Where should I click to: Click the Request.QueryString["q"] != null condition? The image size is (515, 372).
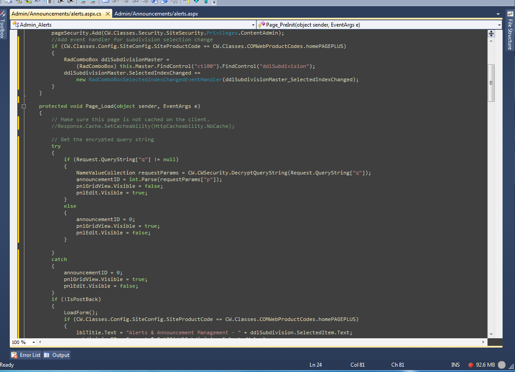pyautogui.click(x=126, y=159)
